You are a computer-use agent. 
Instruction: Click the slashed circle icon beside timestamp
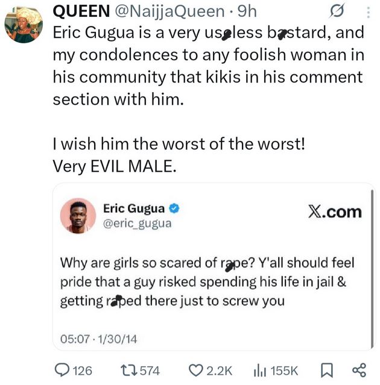tap(338, 11)
